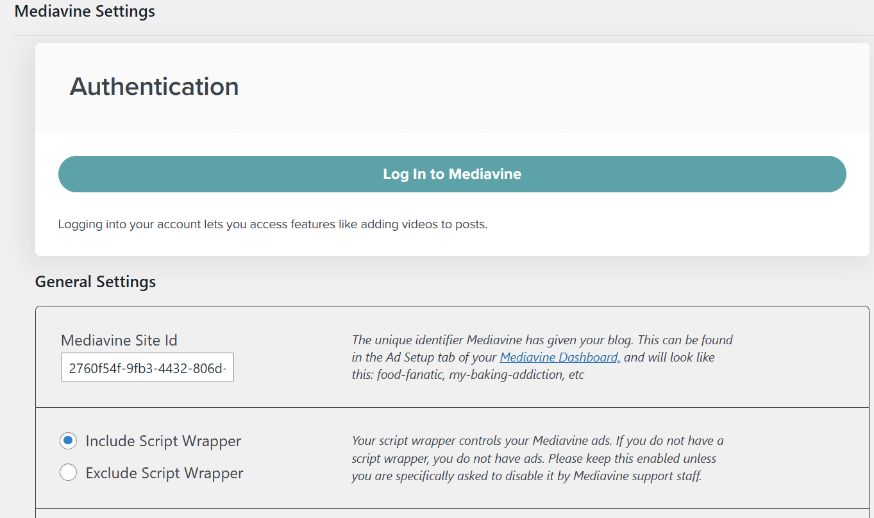Click the 'unique identifier Mediavine has given' description line

coord(542,340)
